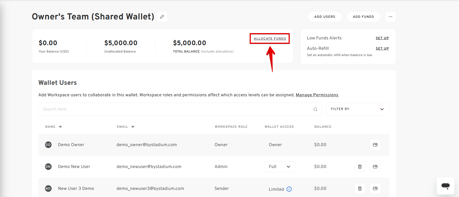Viewport: 459px width, 197px height.
Task: Set up Low Funds Alerts
Action: [382, 38]
